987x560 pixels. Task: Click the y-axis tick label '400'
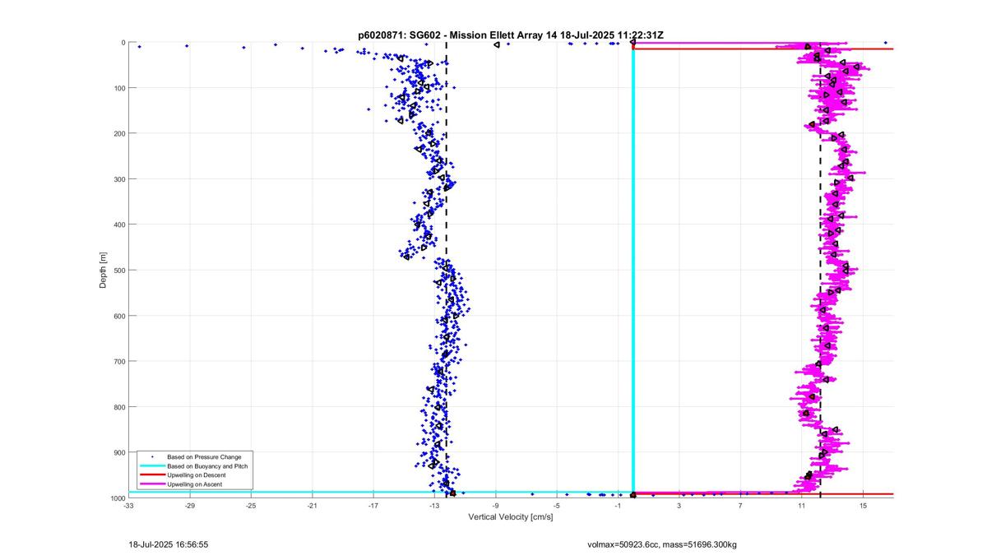119,224
